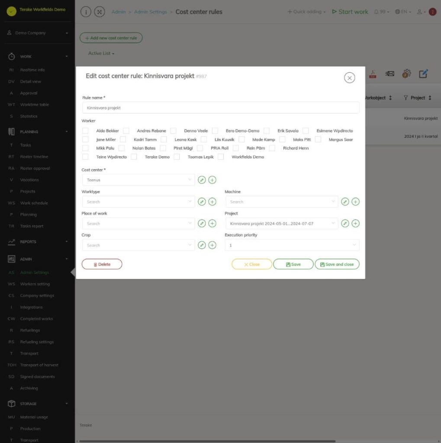Go to Refueling settings in sidebar

tap(37, 342)
